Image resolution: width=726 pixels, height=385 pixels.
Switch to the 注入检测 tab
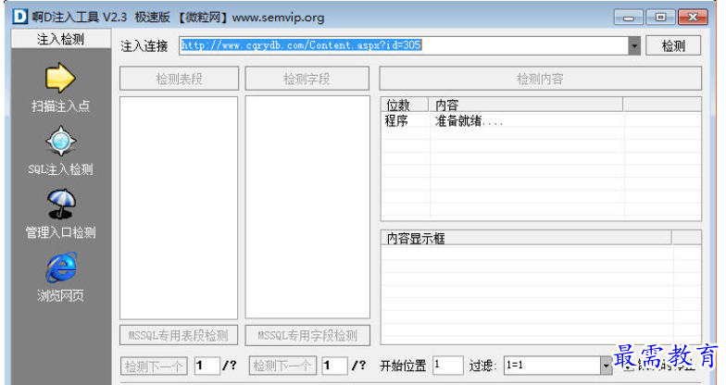[x=61, y=39]
